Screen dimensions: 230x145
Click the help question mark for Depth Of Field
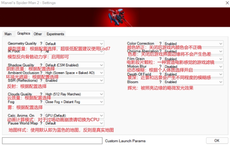pyautogui.click(x=160, y=74)
